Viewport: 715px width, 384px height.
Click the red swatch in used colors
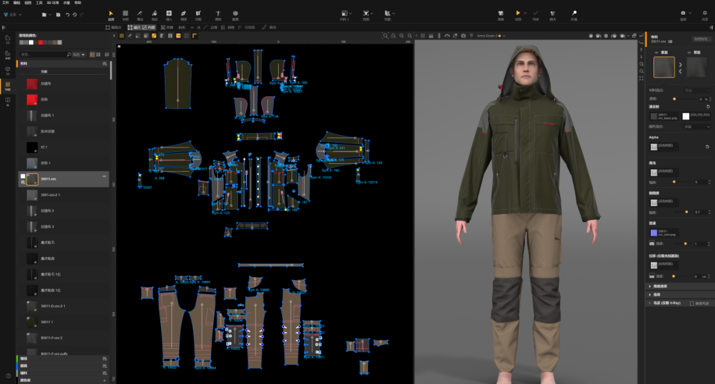point(41,42)
